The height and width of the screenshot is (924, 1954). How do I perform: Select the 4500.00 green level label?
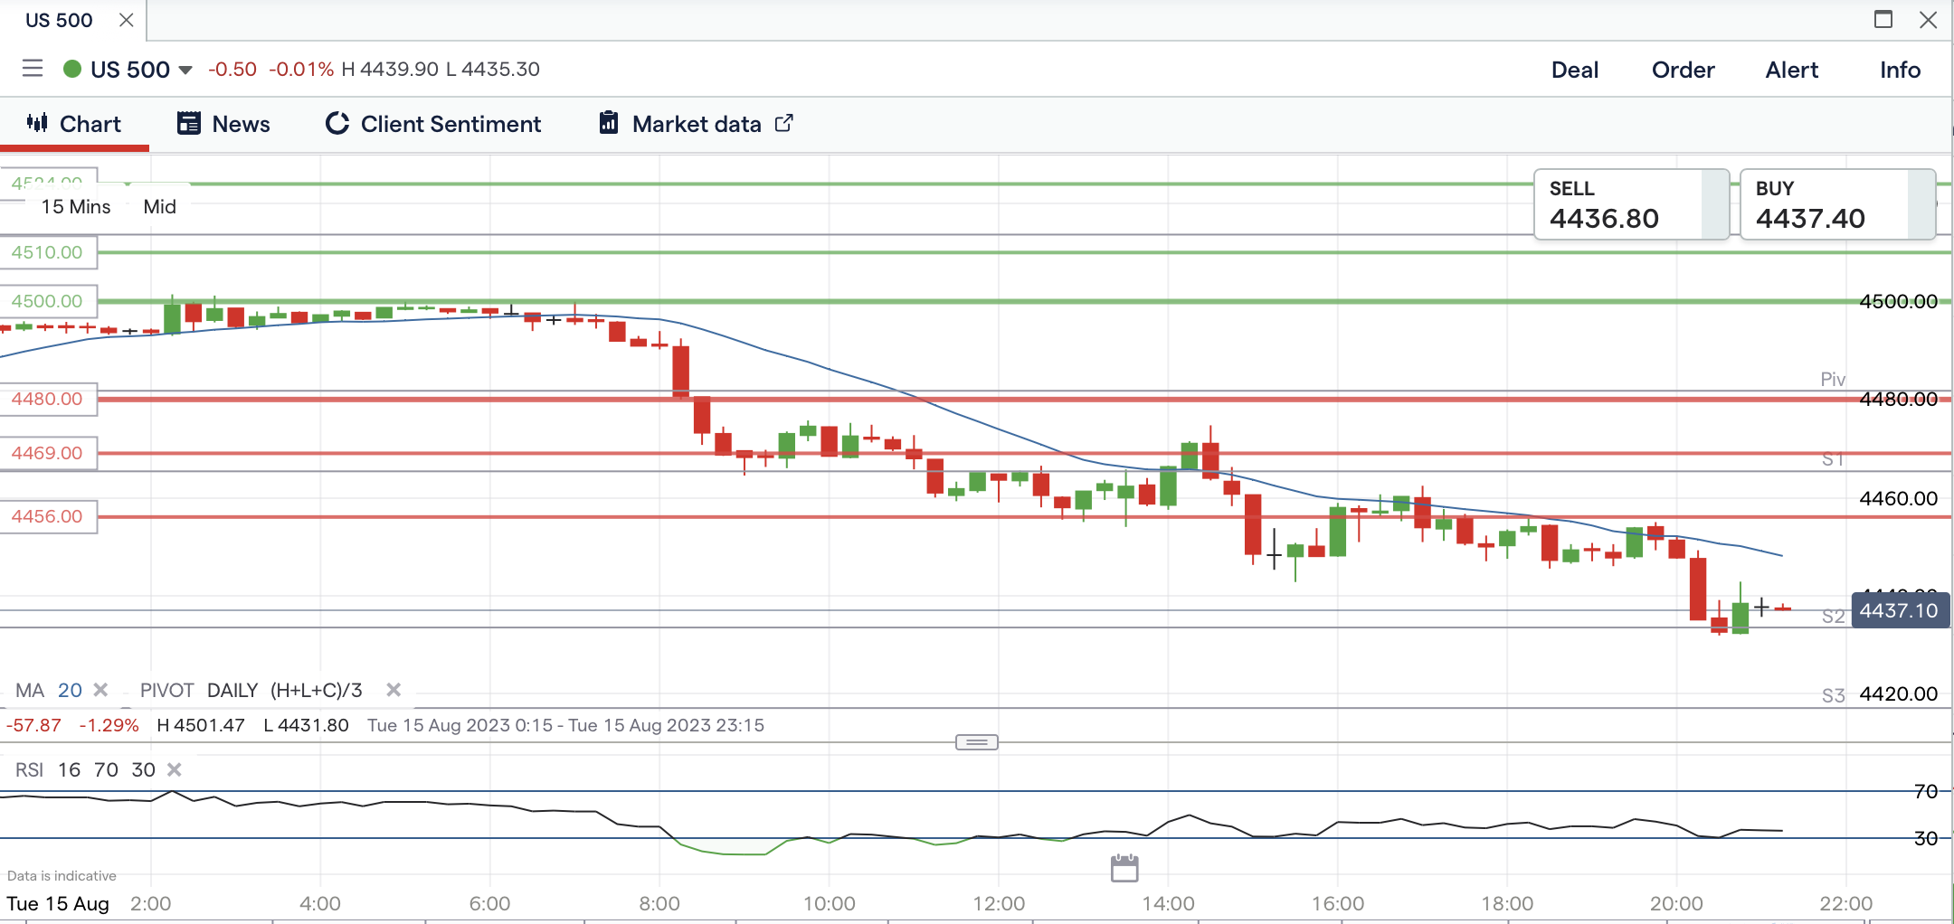pyautogui.click(x=48, y=301)
